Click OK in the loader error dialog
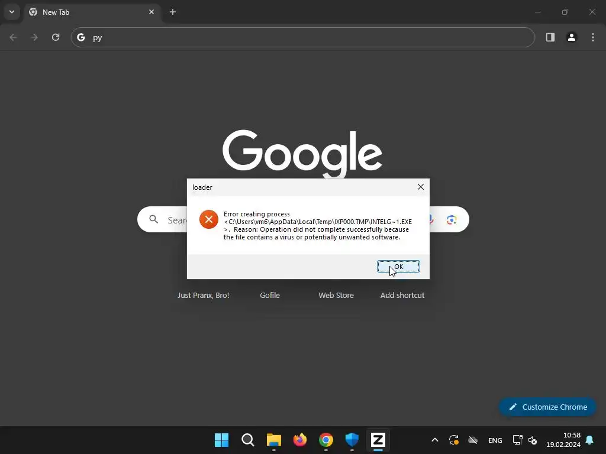 (398, 267)
